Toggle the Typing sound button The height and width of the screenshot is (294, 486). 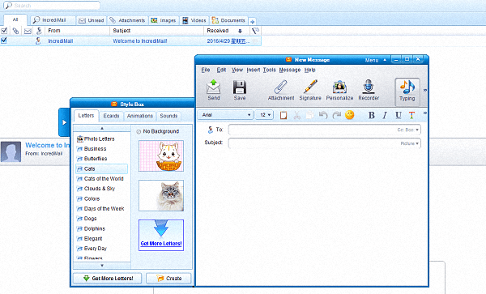coord(407,91)
